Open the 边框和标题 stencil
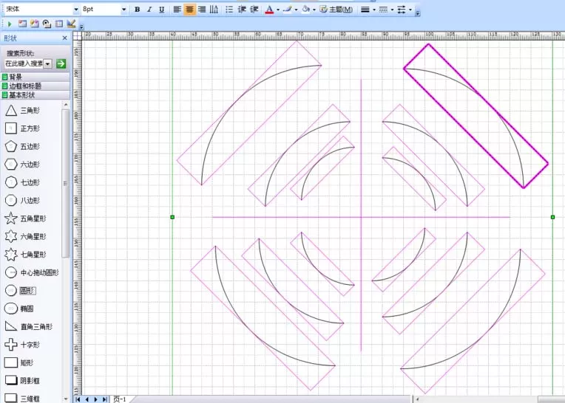 (x=35, y=86)
